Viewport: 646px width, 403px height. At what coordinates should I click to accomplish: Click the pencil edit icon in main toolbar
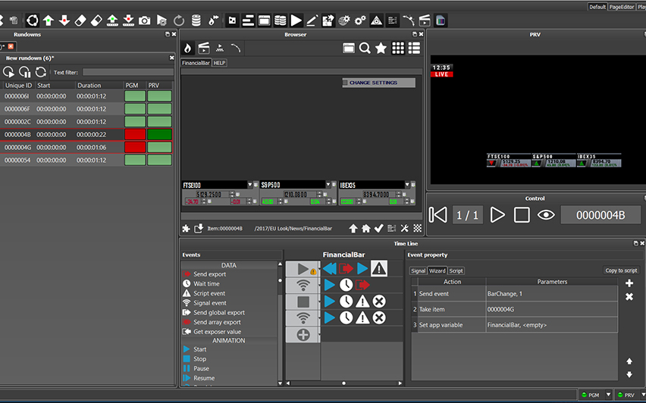click(x=312, y=20)
